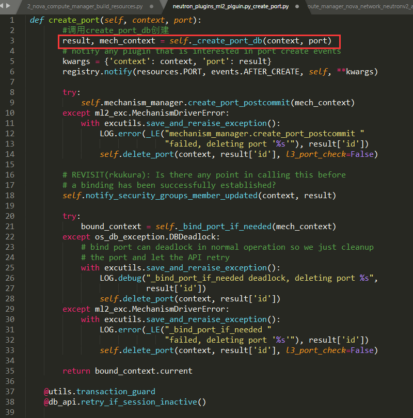Click the Chinese comment '#调用create_port_db创建'
Image resolution: width=413 pixels, height=418 pixels.
pyautogui.click(x=116, y=30)
